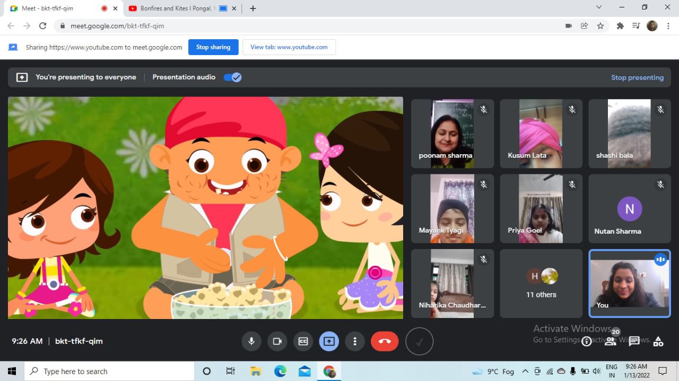
Task: Select poonam sharma video tile
Action: click(452, 134)
